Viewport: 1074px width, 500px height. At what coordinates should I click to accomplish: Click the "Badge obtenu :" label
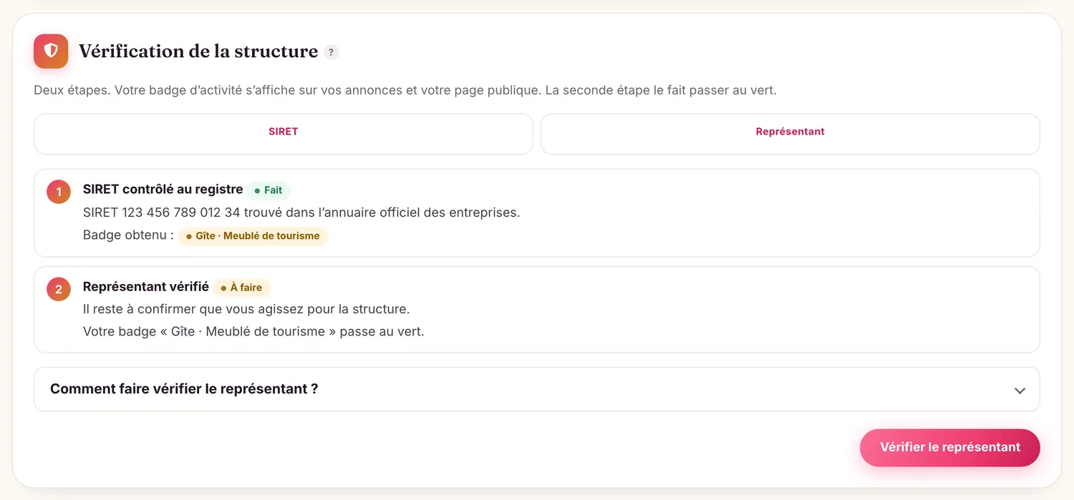point(128,235)
